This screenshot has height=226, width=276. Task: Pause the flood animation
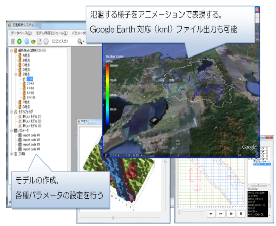[x=241, y=214]
